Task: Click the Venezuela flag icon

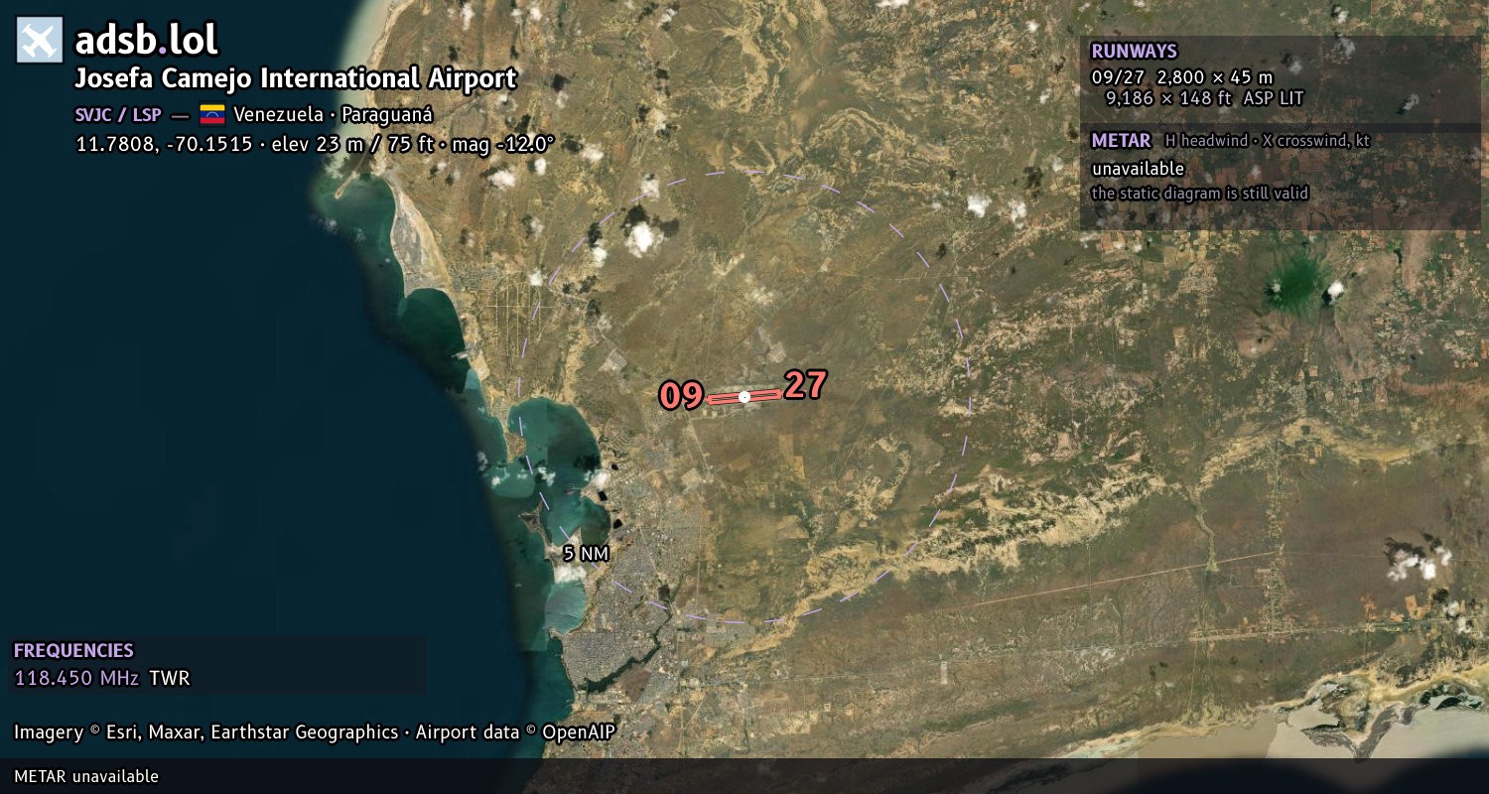Action: (x=212, y=114)
